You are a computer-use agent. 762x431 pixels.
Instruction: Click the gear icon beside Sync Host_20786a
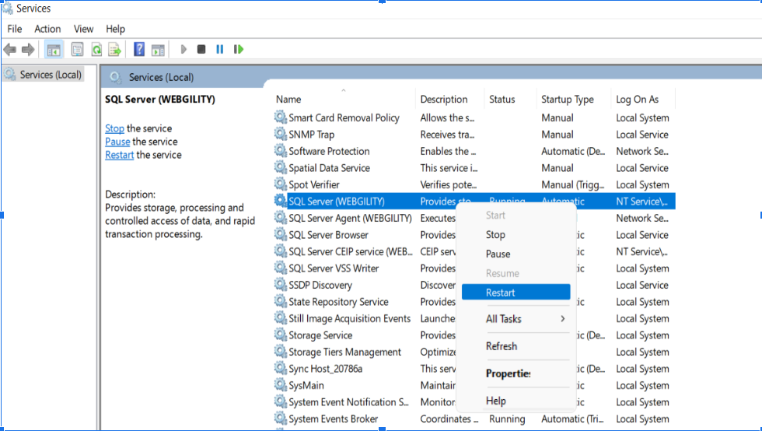click(281, 368)
